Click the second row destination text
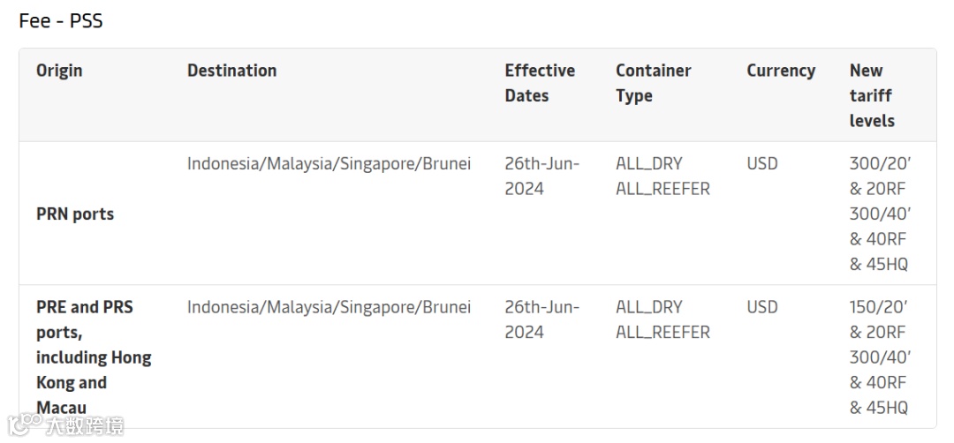954x443 pixels. (329, 308)
